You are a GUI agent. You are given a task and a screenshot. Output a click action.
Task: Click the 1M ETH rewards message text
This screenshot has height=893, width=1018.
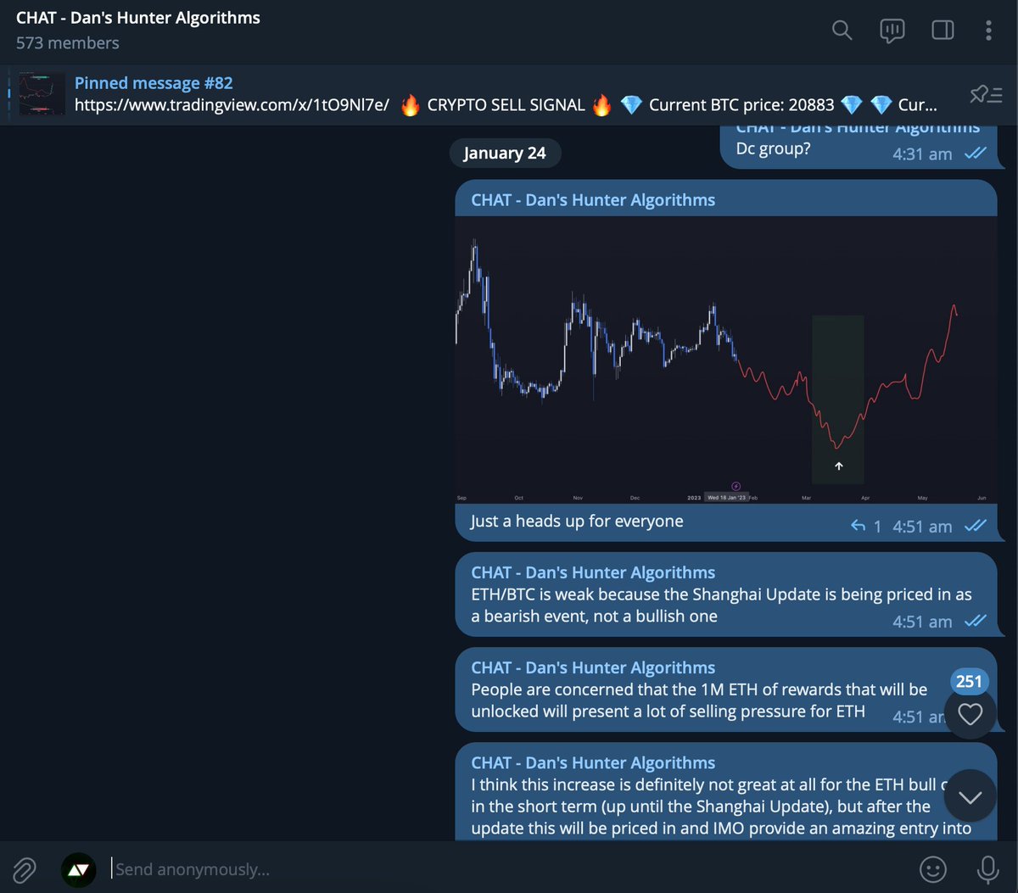[699, 700]
